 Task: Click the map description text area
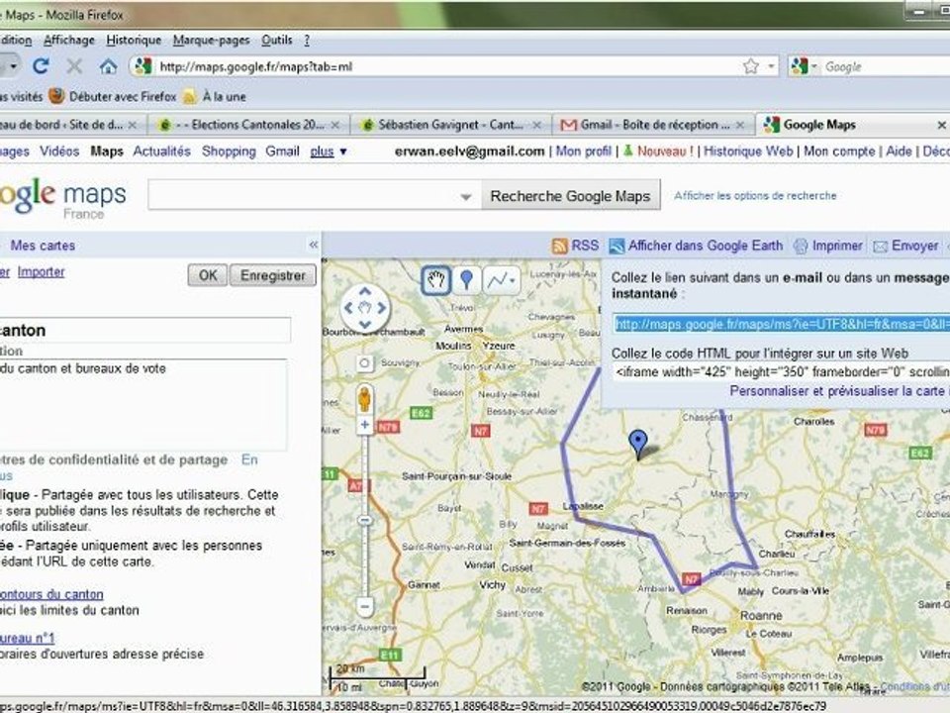click(142, 405)
